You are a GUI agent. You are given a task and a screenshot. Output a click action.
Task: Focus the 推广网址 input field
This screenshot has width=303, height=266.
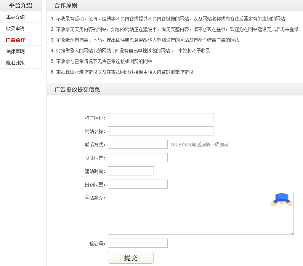160,118
